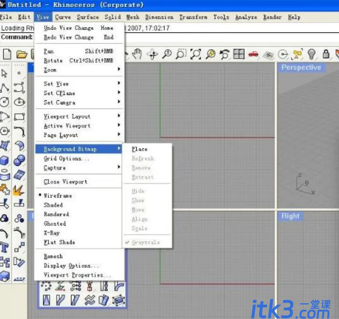Expand the Page Layout submenu
339x319 pixels.
[x=80, y=135]
